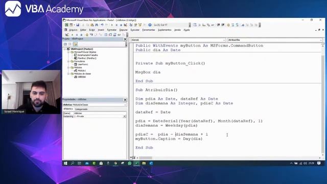Image resolution: width=327 pixels, height=184 pixels.
Task: Open the Depurar menu
Action: pos(123,30)
